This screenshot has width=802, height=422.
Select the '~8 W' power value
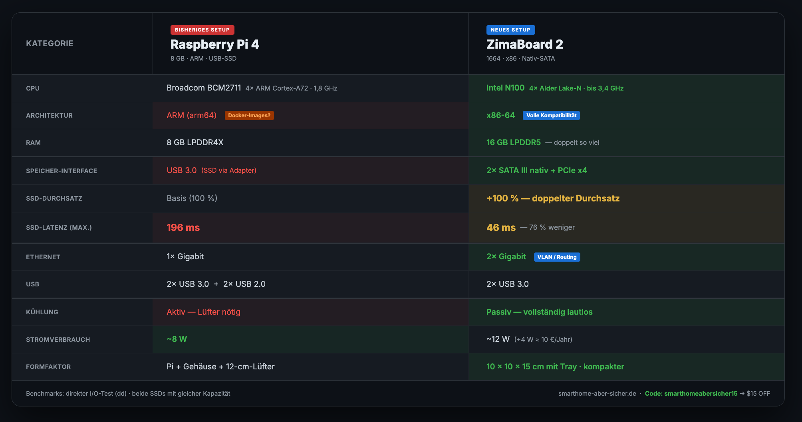pyautogui.click(x=177, y=339)
